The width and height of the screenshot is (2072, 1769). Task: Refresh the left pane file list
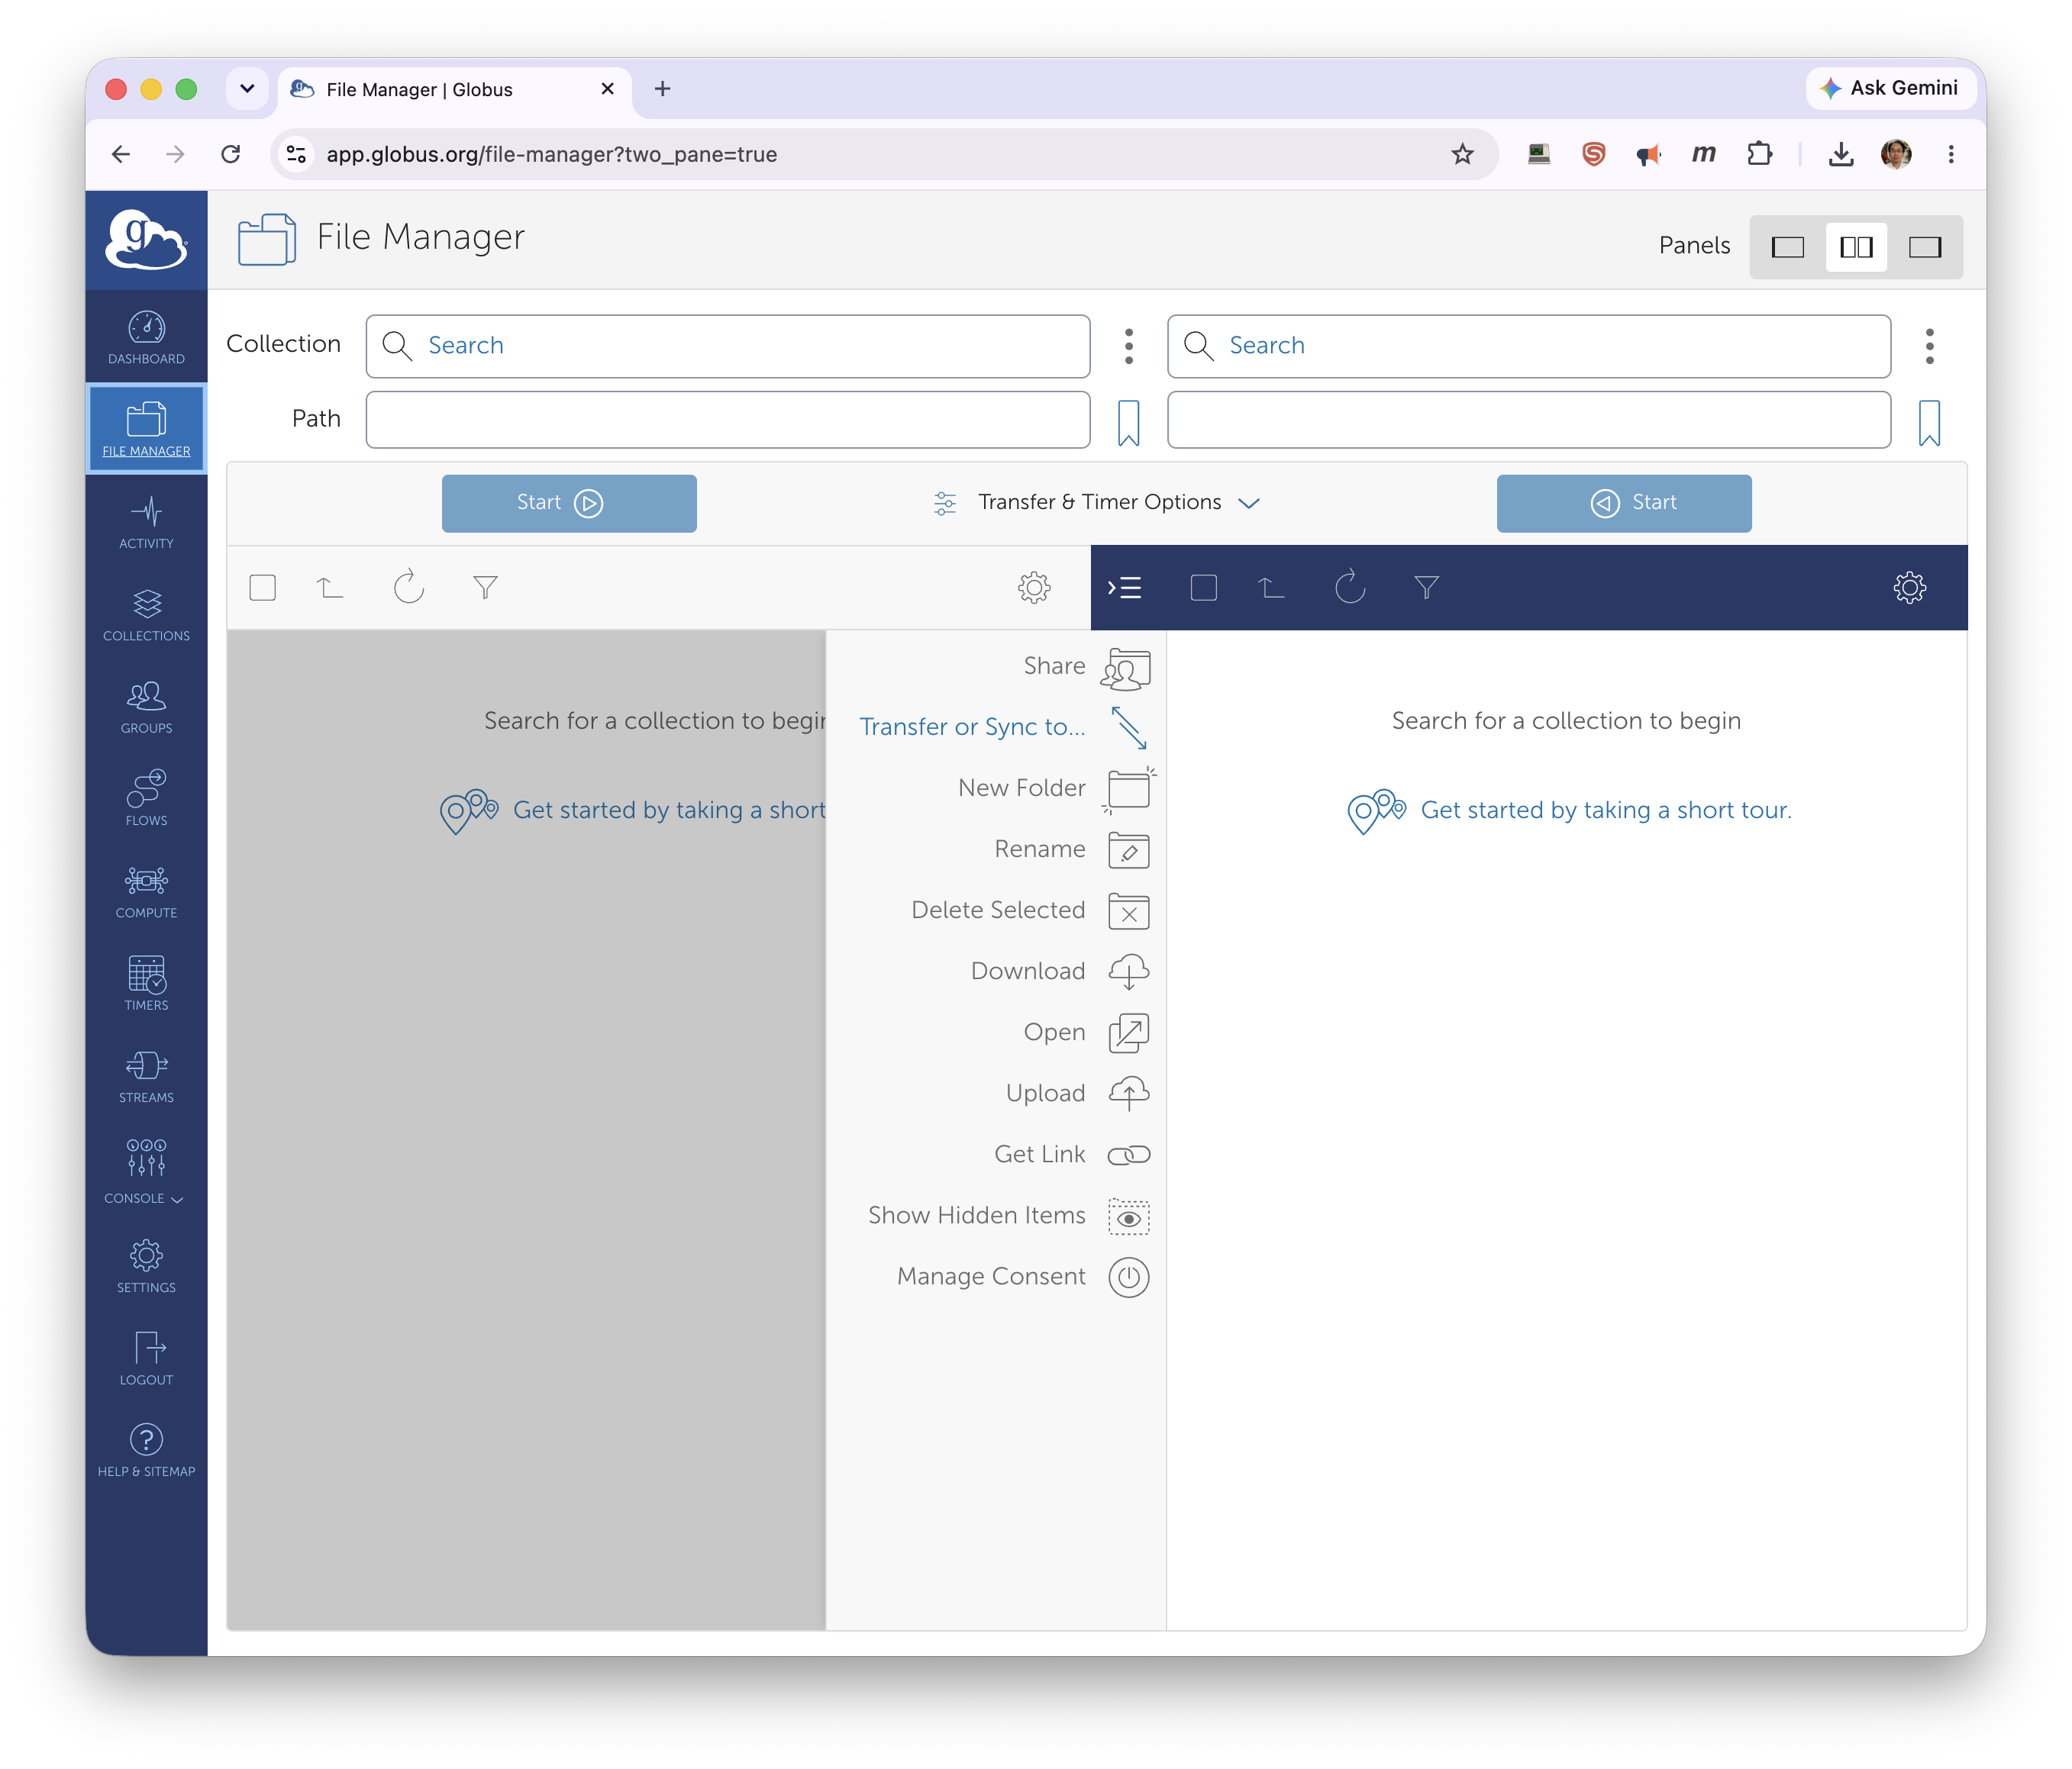(x=408, y=588)
